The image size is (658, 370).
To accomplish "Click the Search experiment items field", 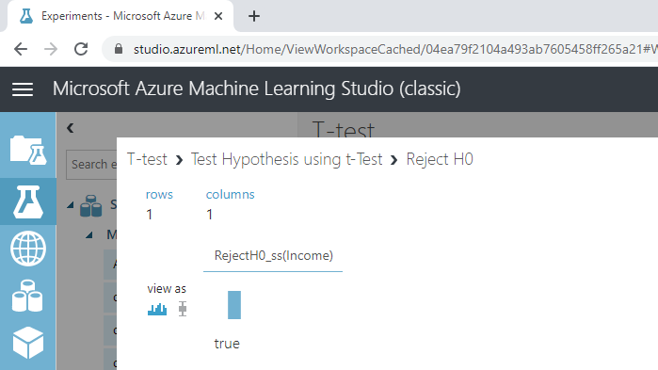I will click(91, 165).
